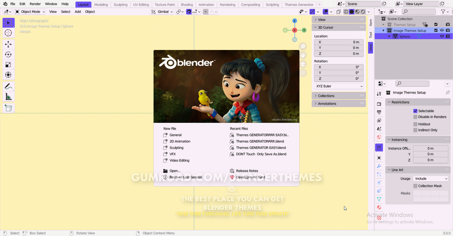Enable the Collection Mask checkbox
The height and width of the screenshot is (236, 453).
pos(415,186)
